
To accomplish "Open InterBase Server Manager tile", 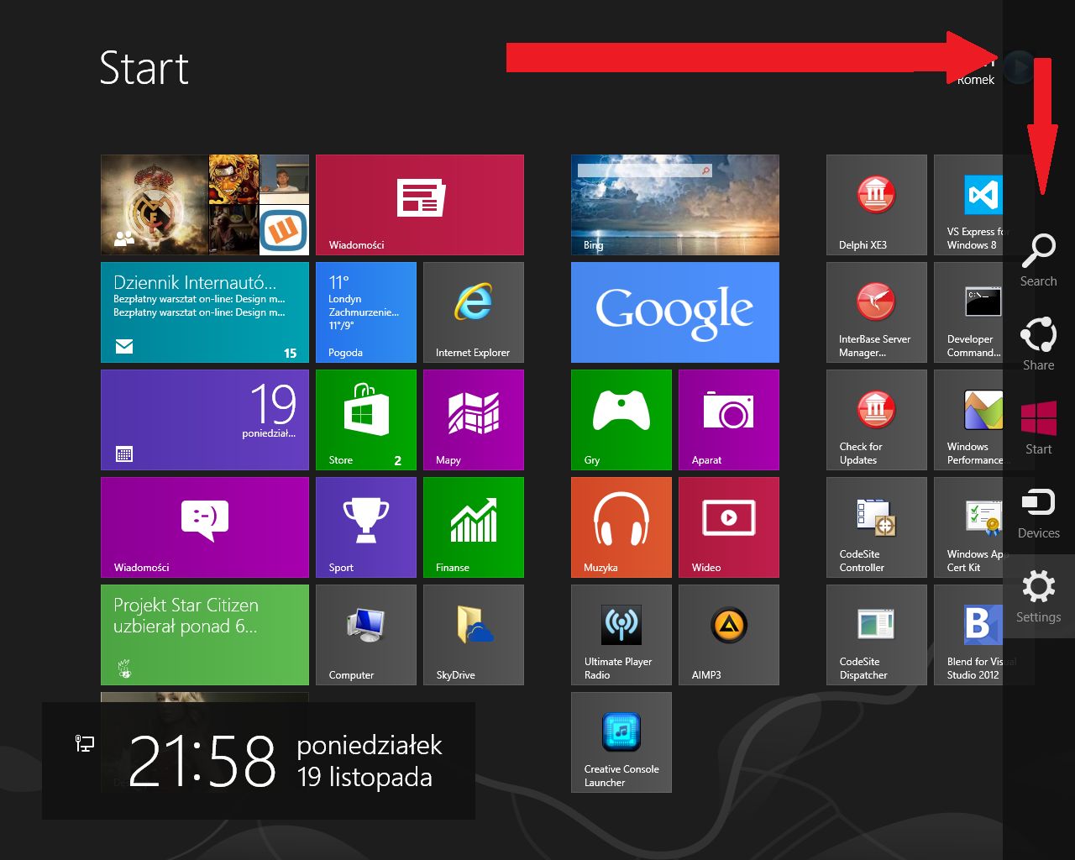I will coord(877,312).
